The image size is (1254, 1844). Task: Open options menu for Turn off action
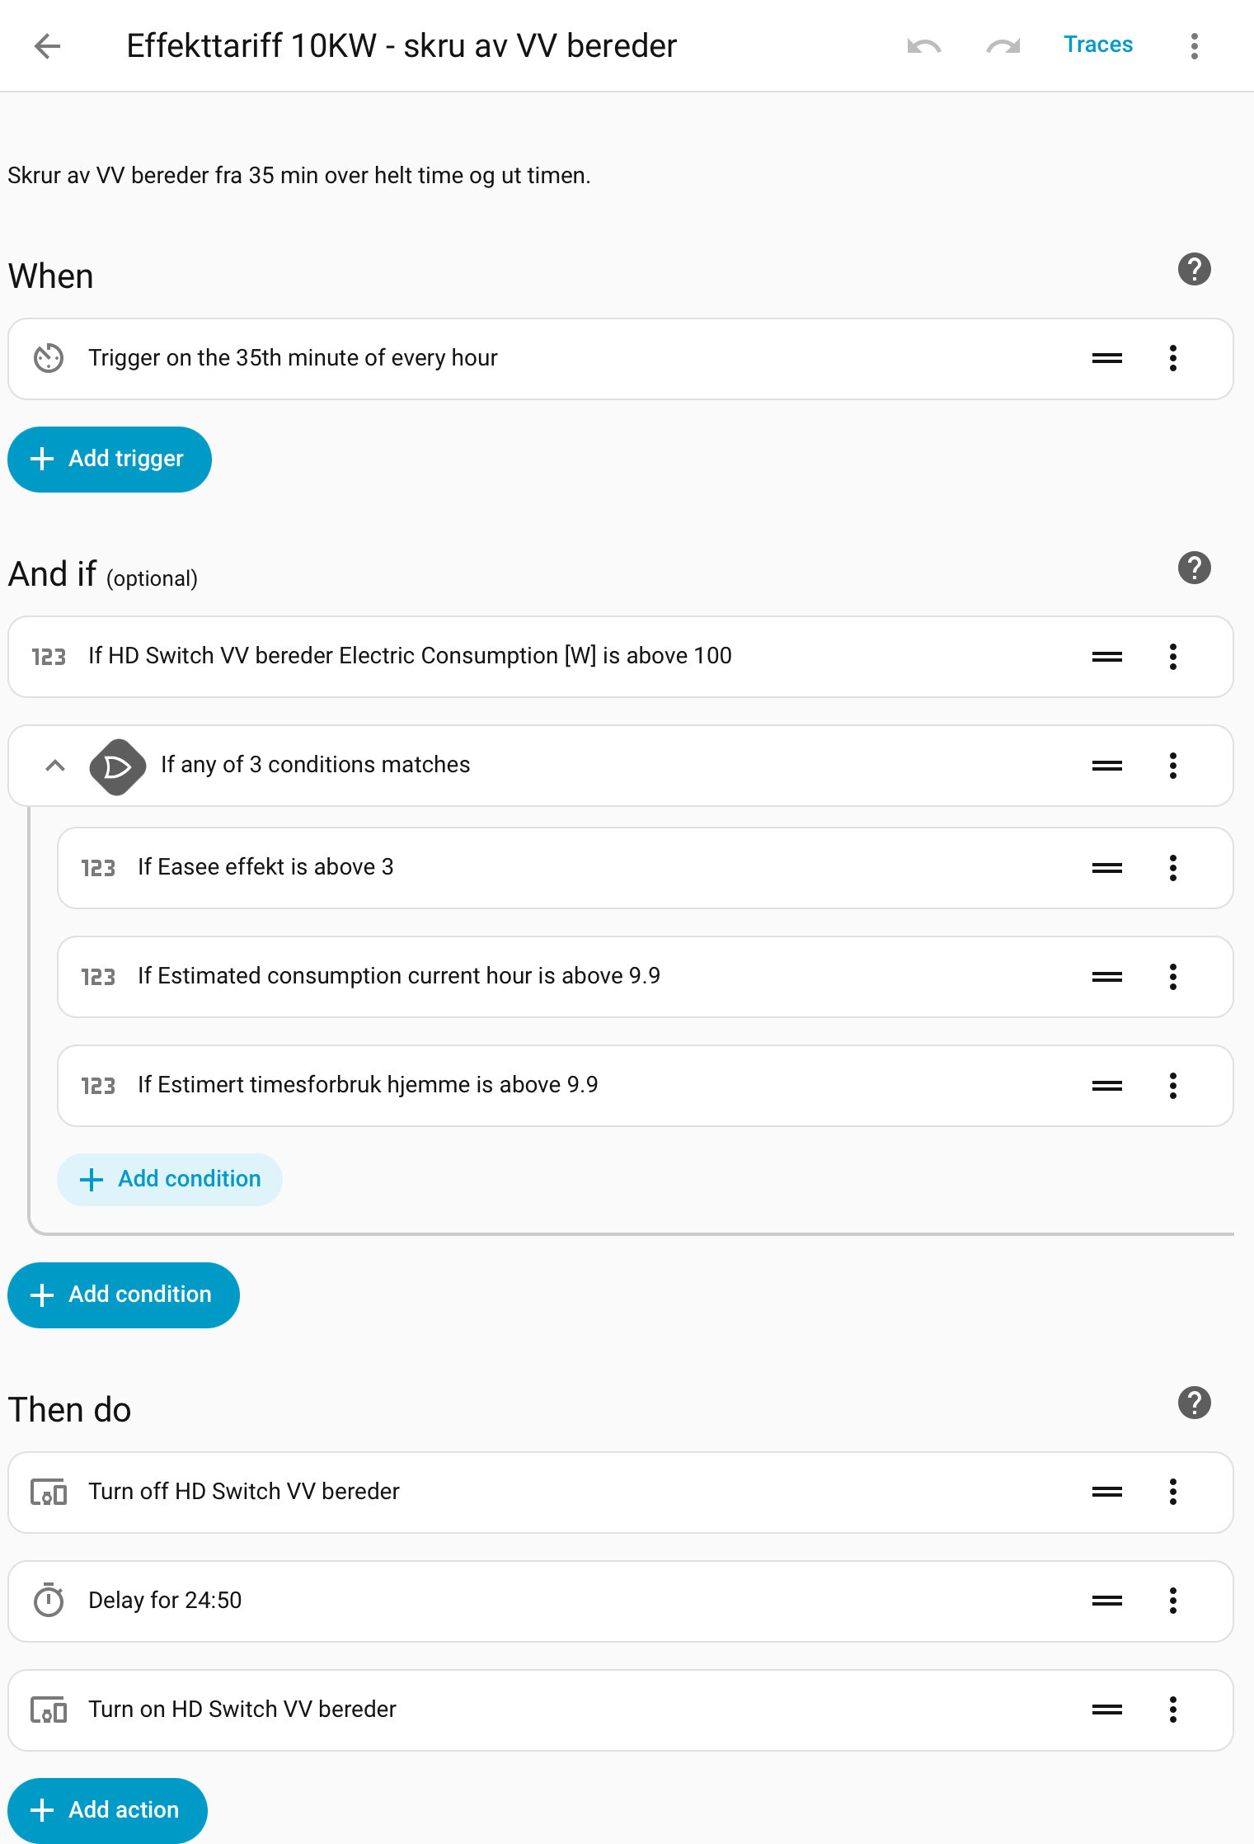click(1172, 1492)
